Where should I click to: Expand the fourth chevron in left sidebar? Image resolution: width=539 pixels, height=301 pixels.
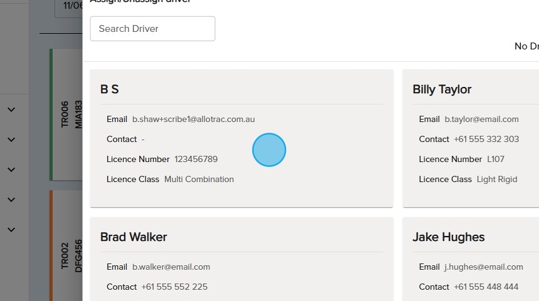(11, 200)
